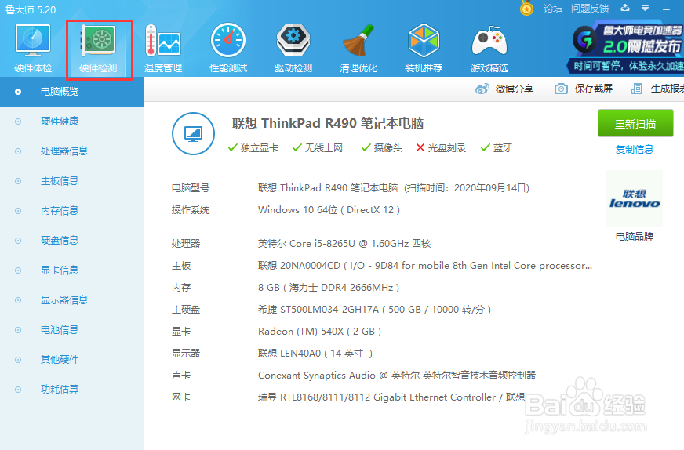Click the 鲁大师 5.20 title text
The image size is (684, 450).
click(31, 9)
